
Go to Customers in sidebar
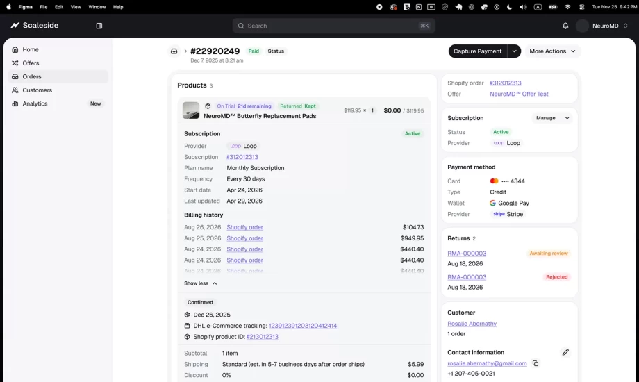point(58,90)
